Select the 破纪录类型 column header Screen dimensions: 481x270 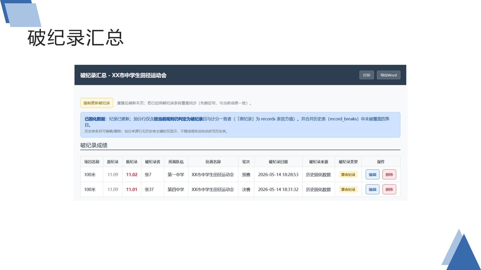tap(348, 162)
